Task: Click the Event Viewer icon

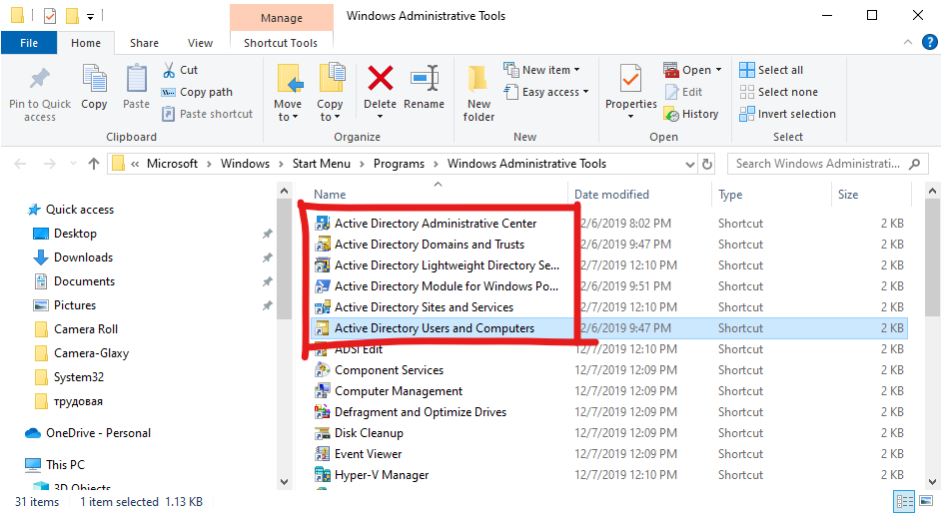Action: 323,454
